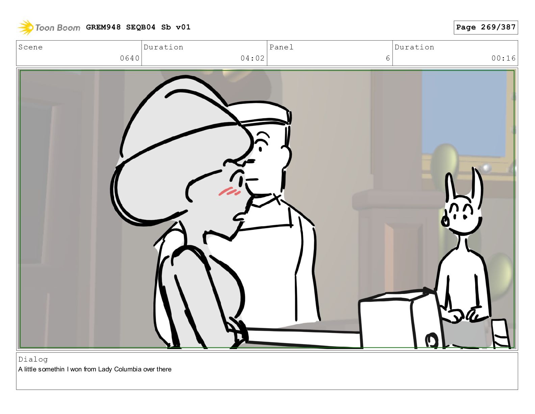Select scene number 0640
Image resolution: width=535 pixels, height=414 pixels.
(x=130, y=58)
